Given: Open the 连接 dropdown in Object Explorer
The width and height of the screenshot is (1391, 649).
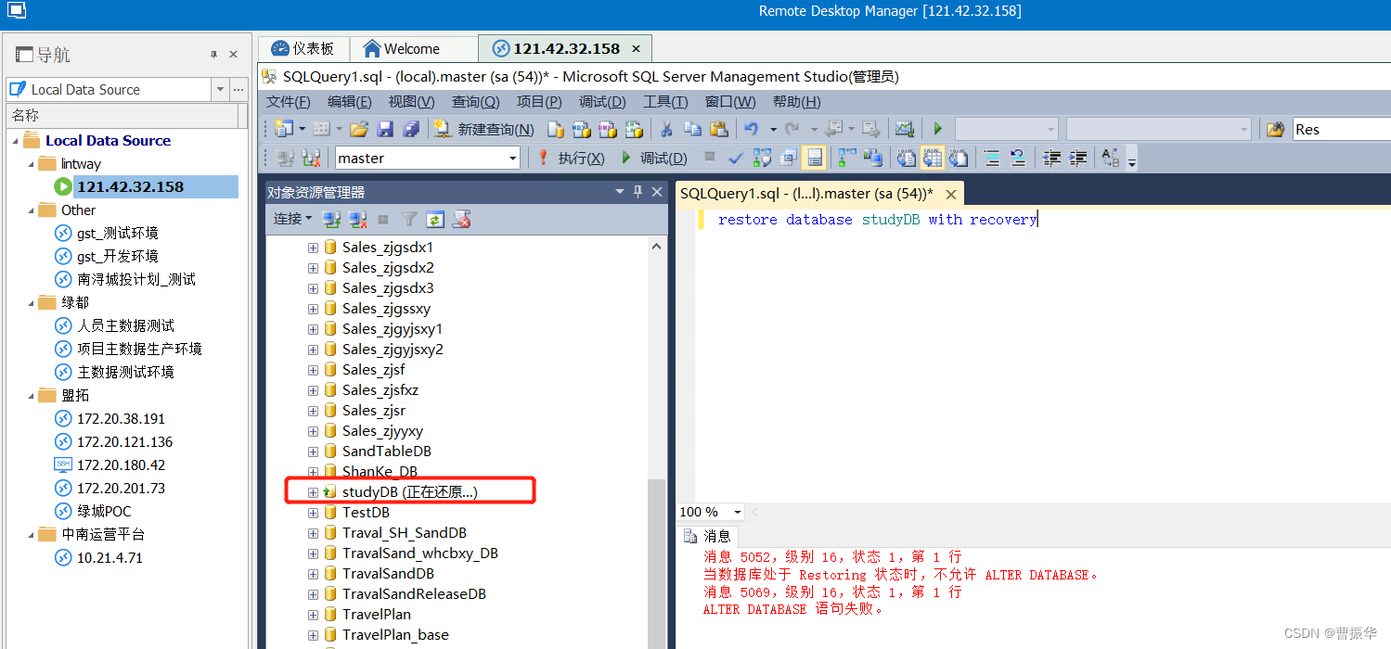Looking at the screenshot, I should 292,219.
